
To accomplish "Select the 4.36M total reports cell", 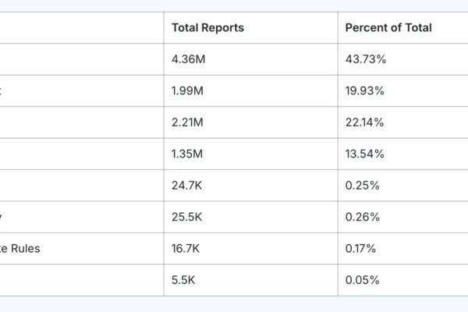I will tap(187, 59).
